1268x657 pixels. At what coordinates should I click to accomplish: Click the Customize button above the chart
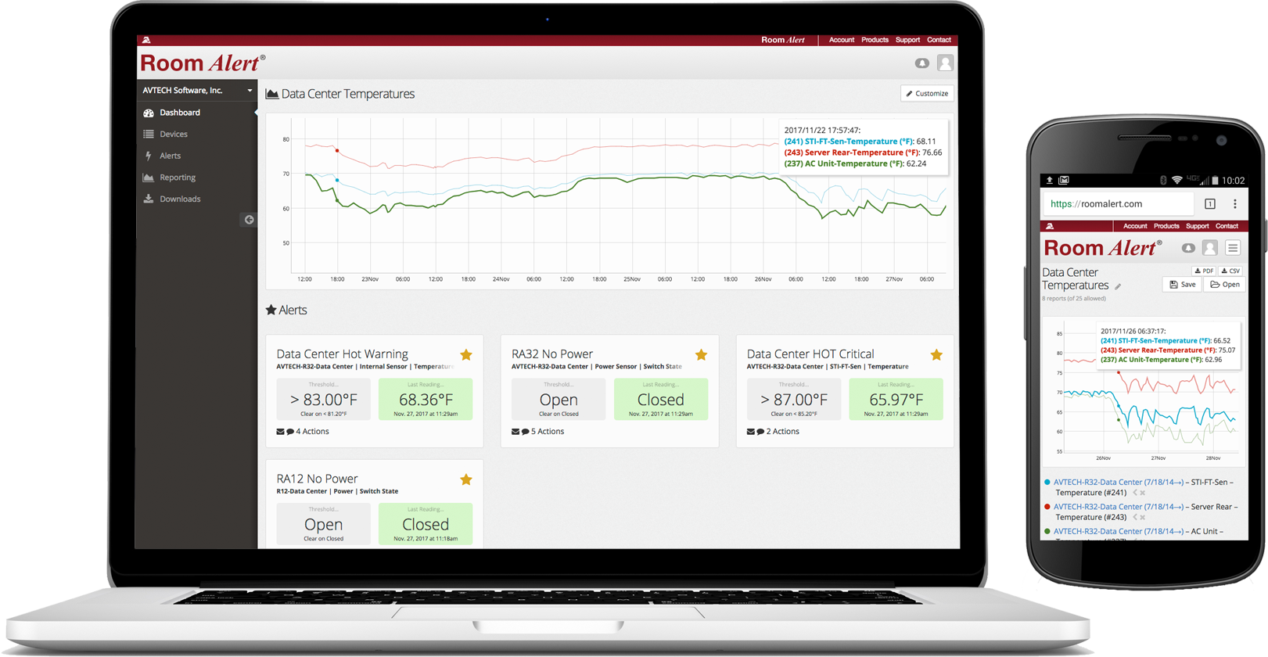point(927,94)
